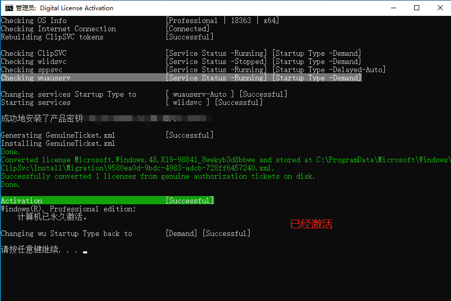This screenshot has height=301, width=451.
Task: Click highlighted 'Checking wuauserv' line
Action: point(181,78)
